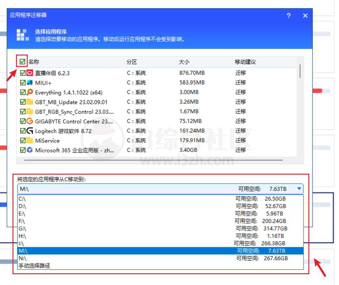Image resolution: width=339 pixels, height=285 pixels.
Task: Uncheck the GBT_MB_Update checkbox
Action: click(x=23, y=102)
